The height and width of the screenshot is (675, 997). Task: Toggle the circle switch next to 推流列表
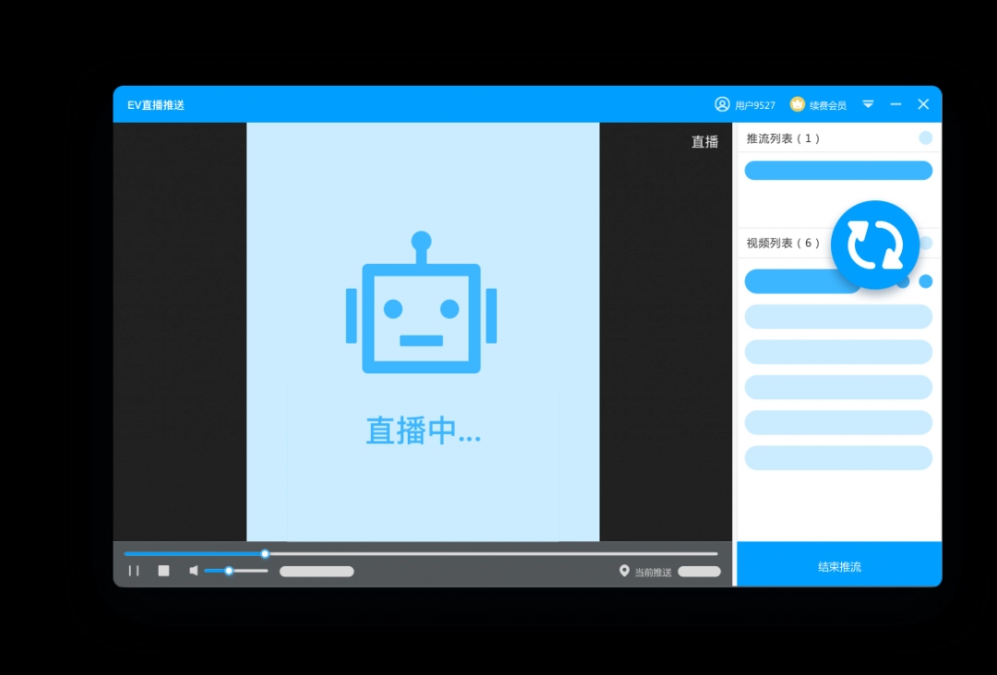pos(925,137)
